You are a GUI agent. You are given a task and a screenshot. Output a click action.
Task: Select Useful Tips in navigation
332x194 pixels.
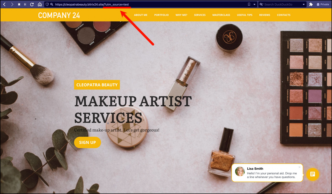click(245, 15)
